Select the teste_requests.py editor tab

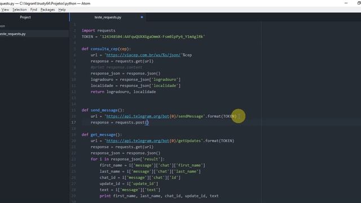[x=108, y=17]
